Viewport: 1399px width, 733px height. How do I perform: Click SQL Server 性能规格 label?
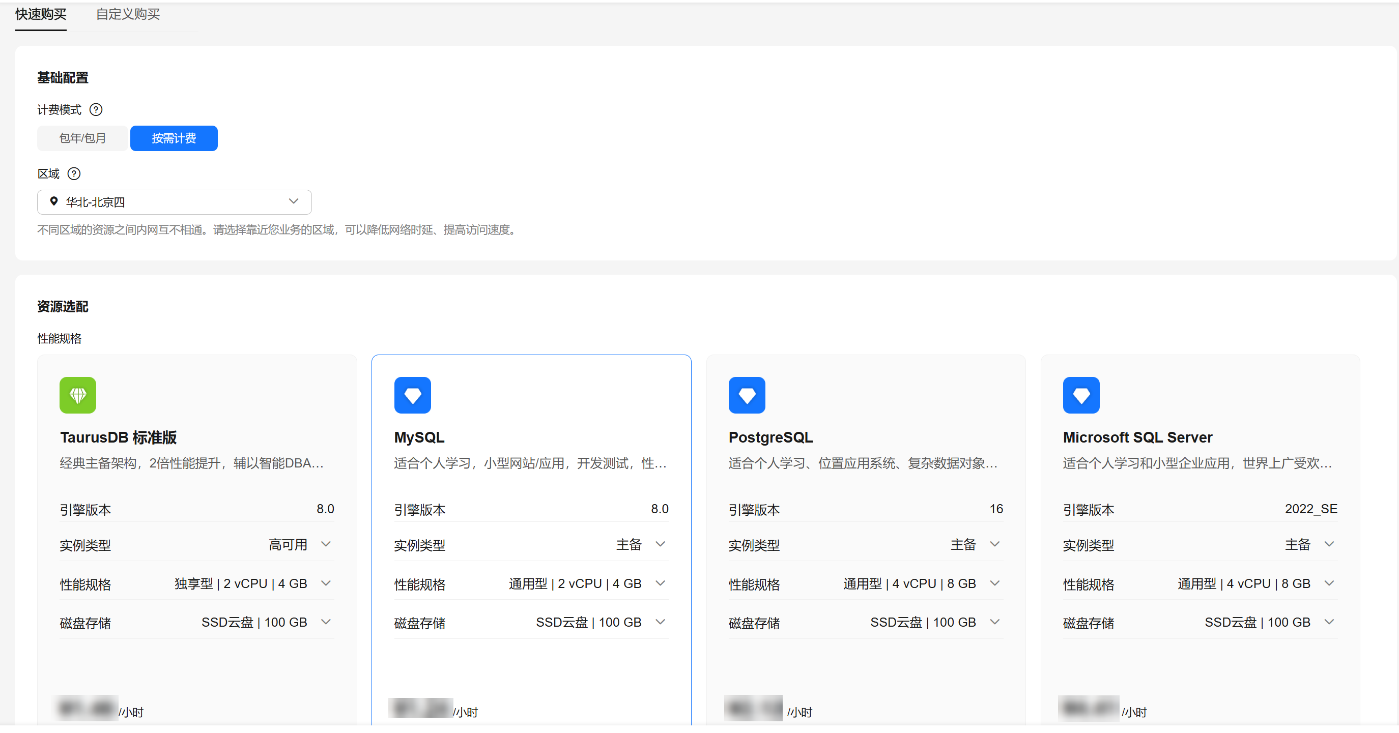pyautogui.click(x=1089, y=585)
